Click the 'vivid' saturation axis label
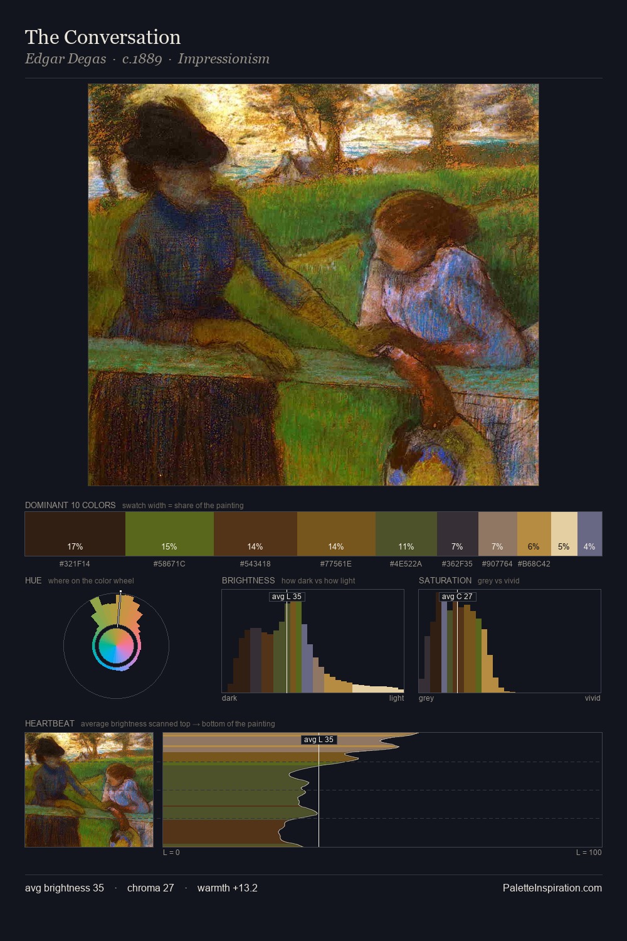The image size is (627, 941). coord(593,698)
